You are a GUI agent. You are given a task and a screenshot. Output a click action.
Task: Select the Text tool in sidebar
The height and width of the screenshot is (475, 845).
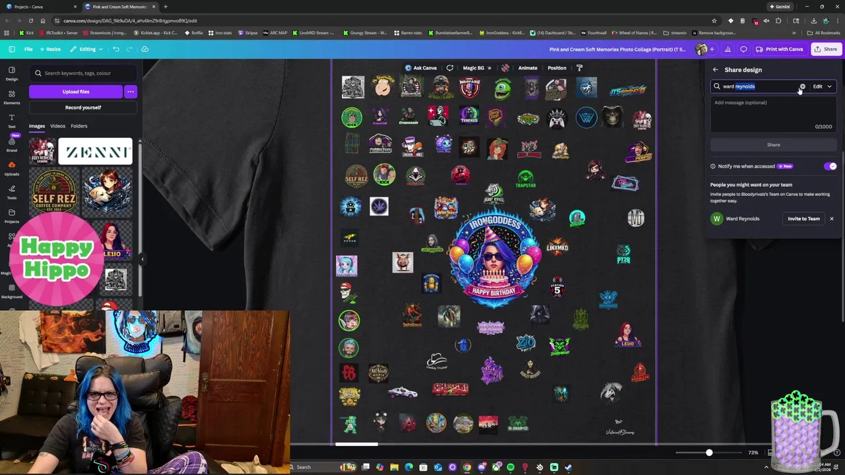click(x=12, y=121)
